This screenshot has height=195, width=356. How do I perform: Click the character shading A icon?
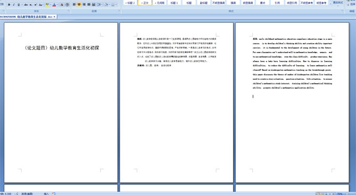[x=62, y=5]
